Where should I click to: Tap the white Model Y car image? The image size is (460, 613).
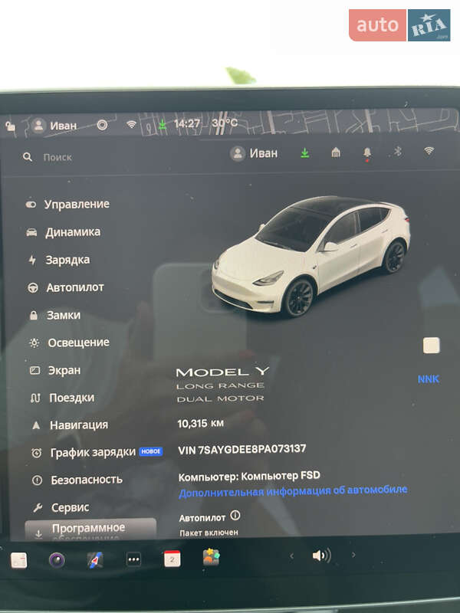(x=311, y=256)
